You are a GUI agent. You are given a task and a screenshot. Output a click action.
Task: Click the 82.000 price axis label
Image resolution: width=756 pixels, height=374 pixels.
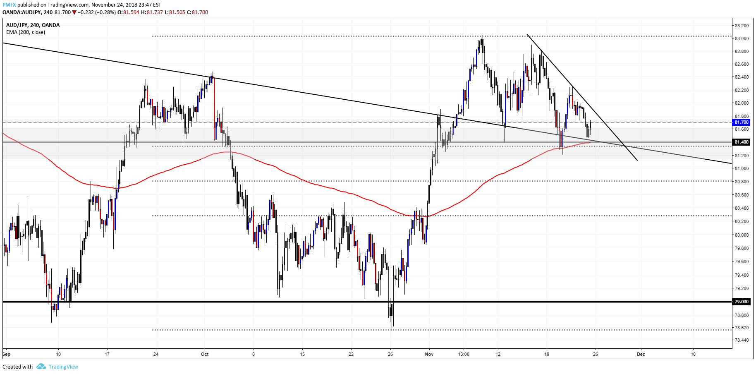click(742, 103)
